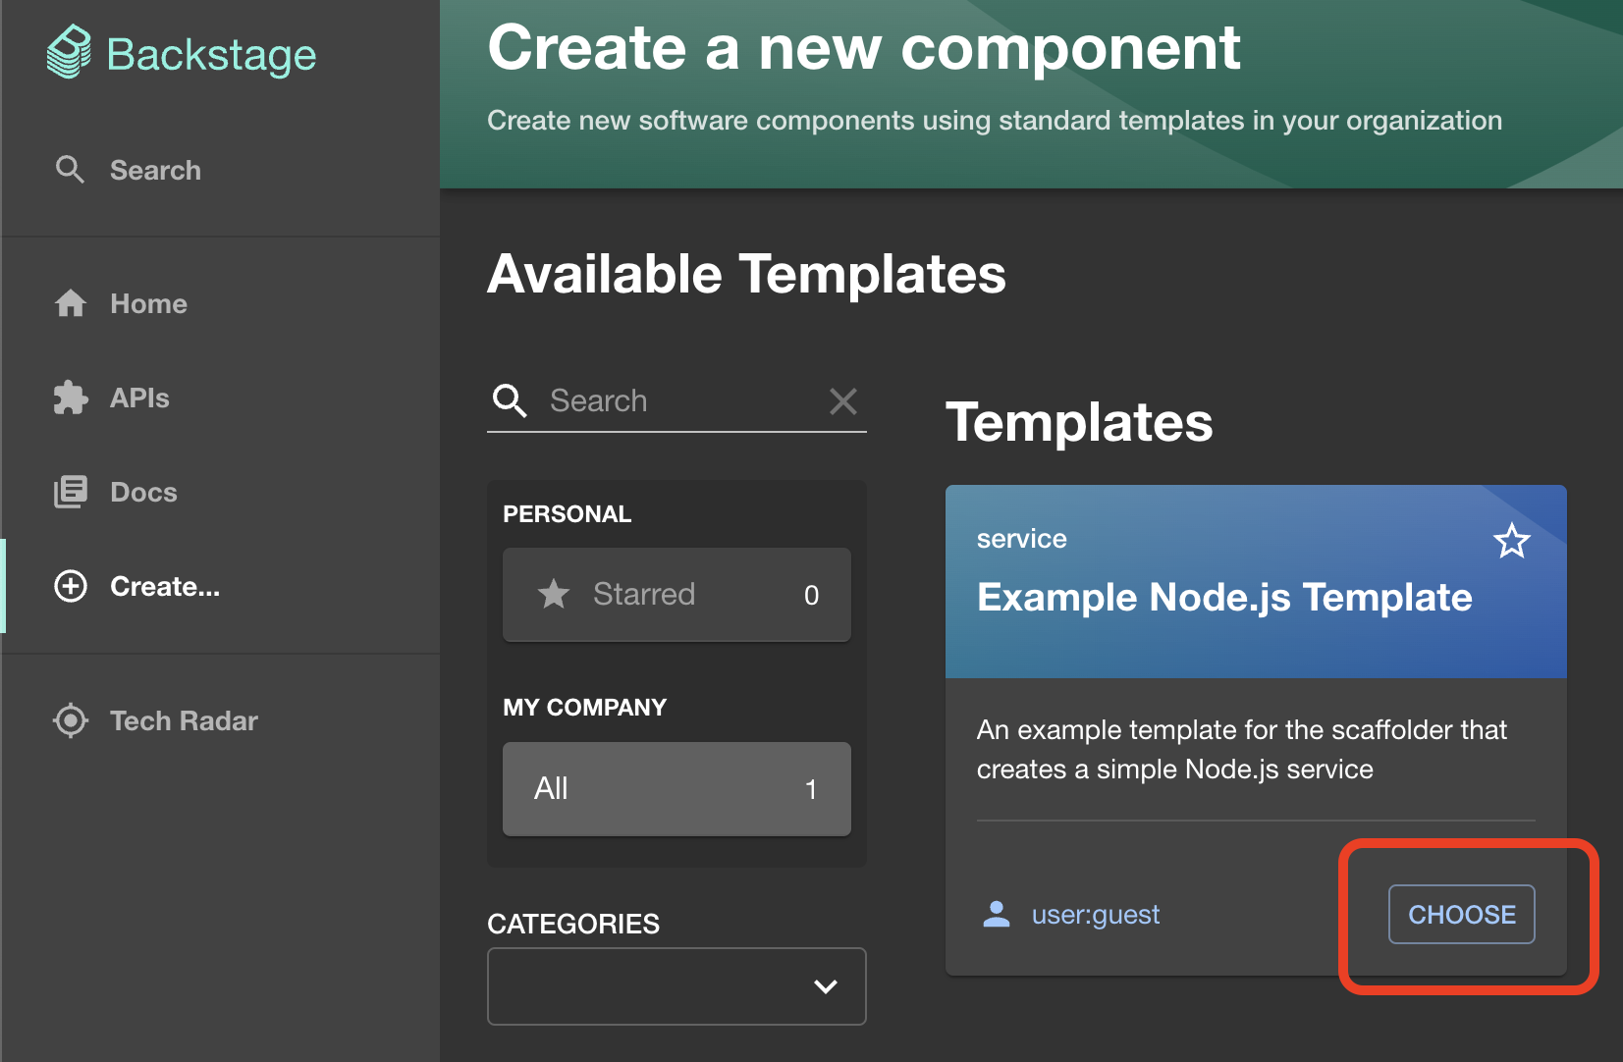Open the user:guest owner link
1623x1062 pixels.
(x=1095, y=915)
